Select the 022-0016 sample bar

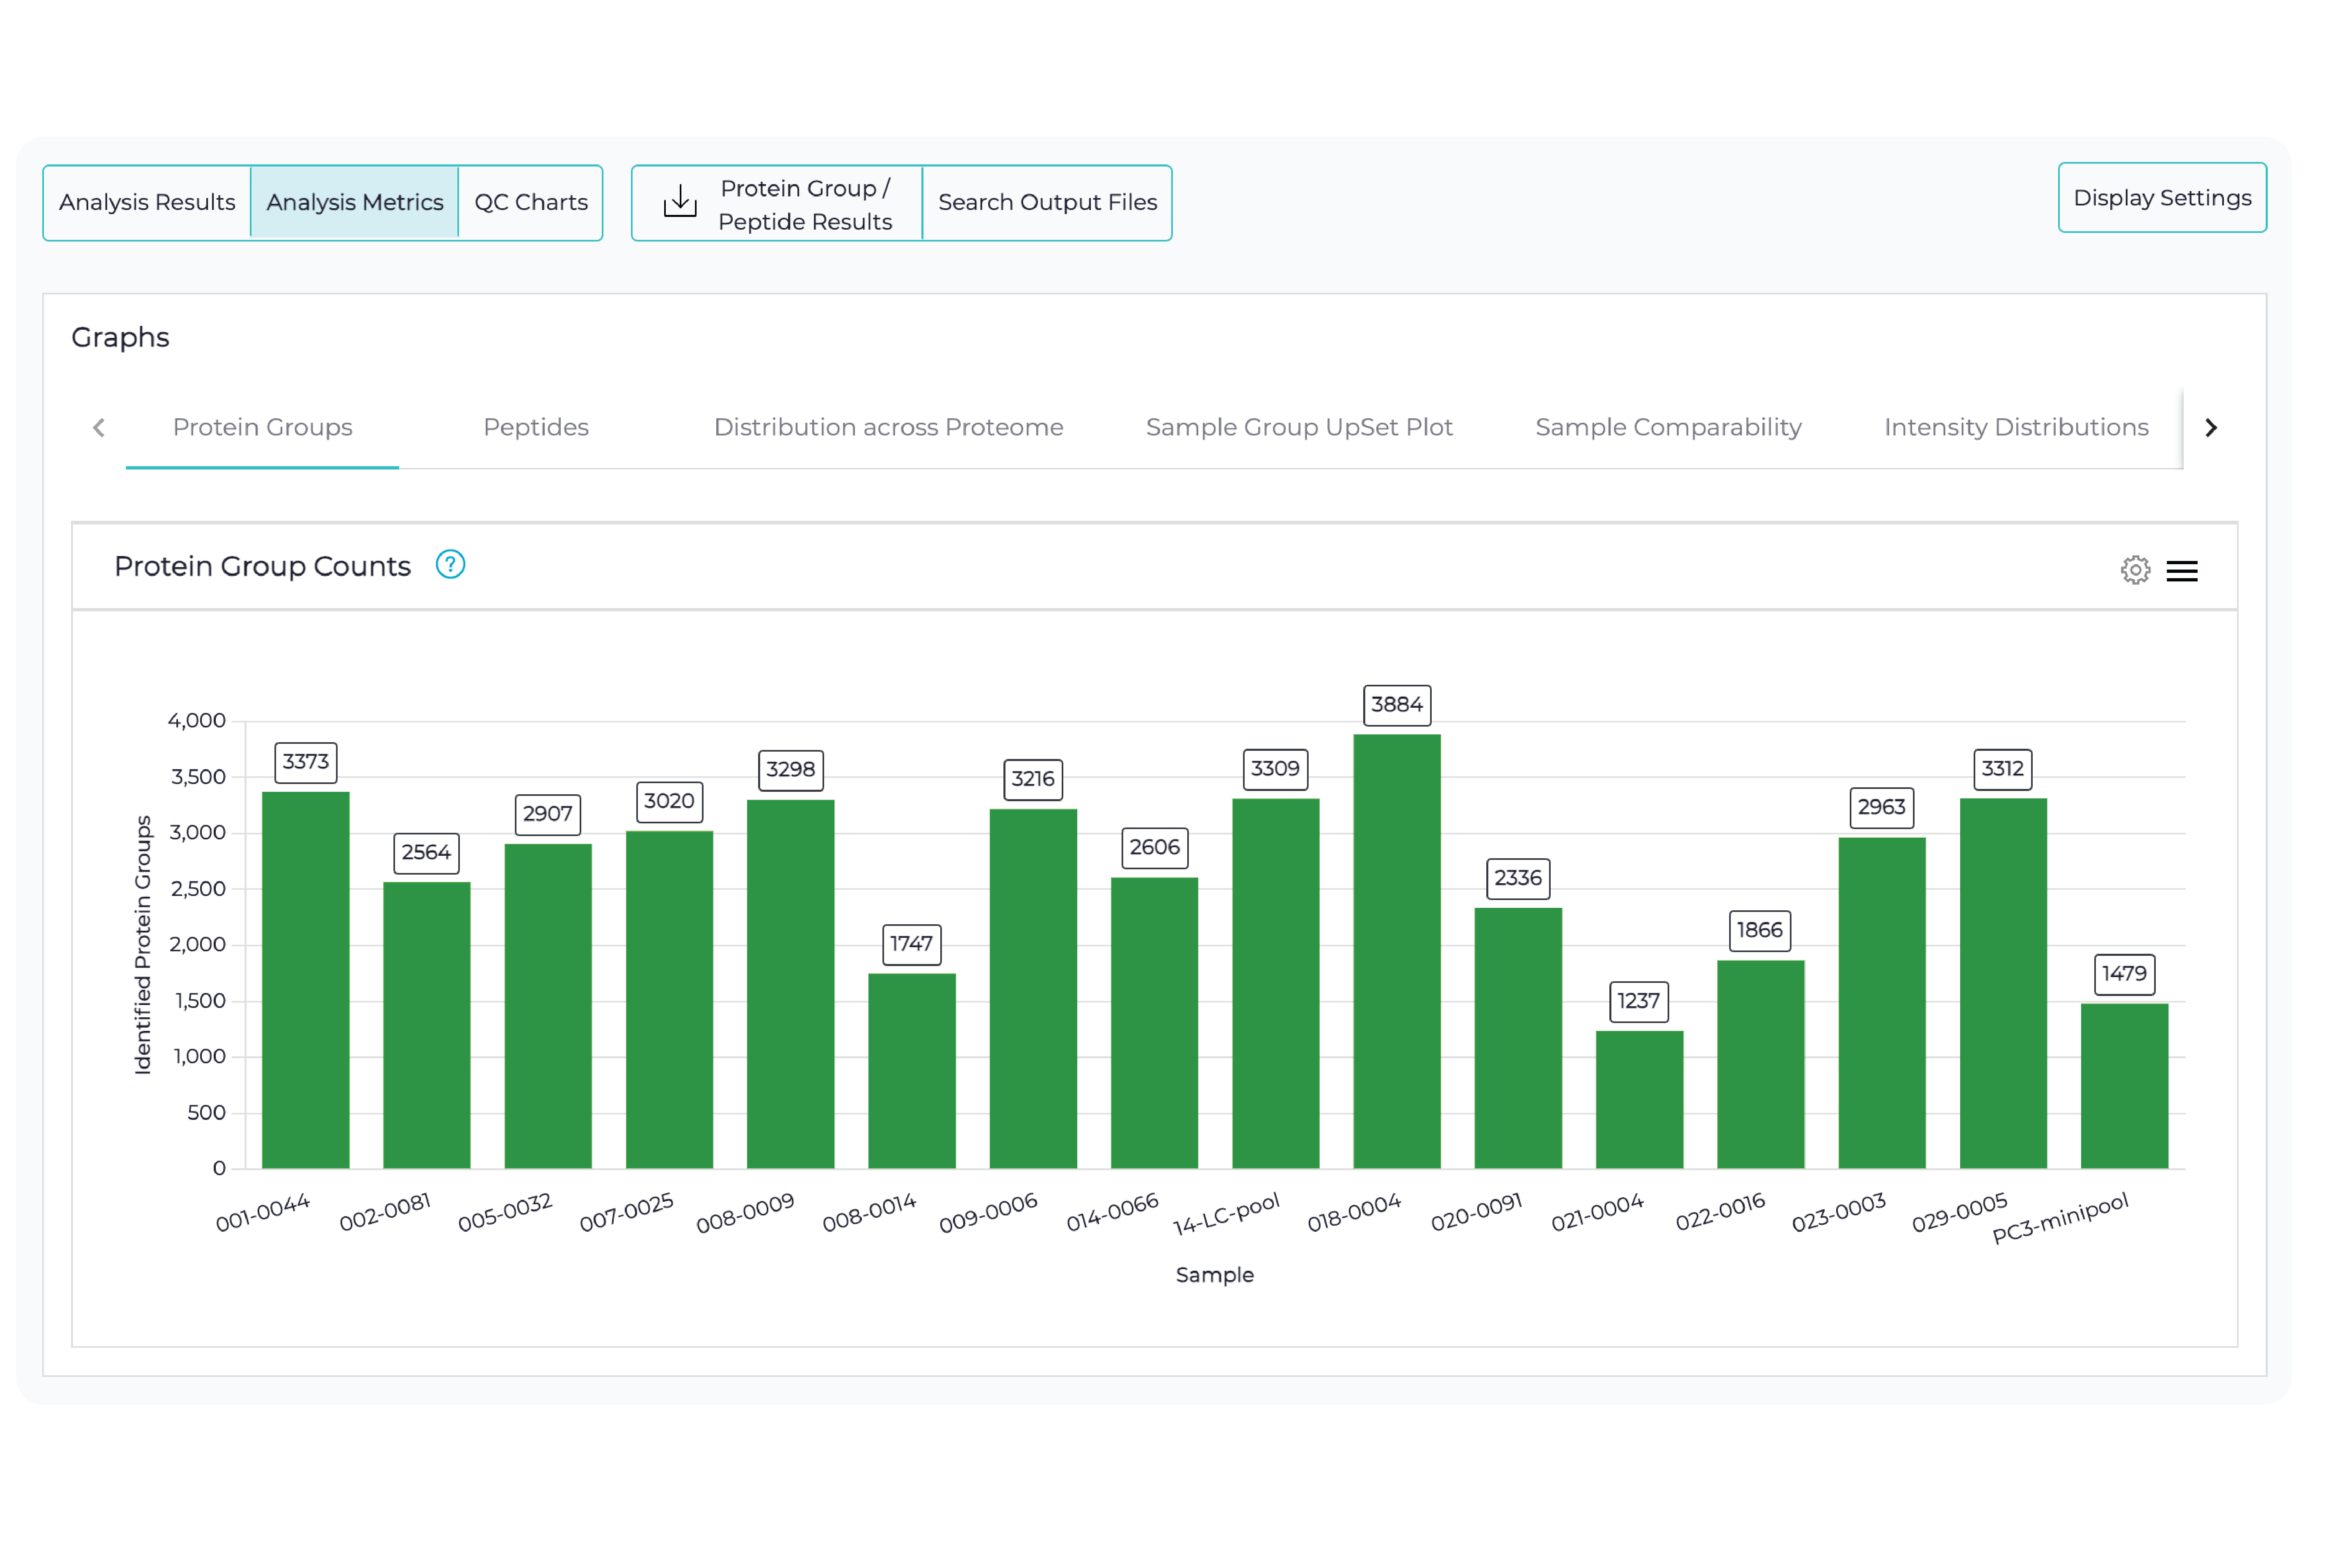1761,1065
